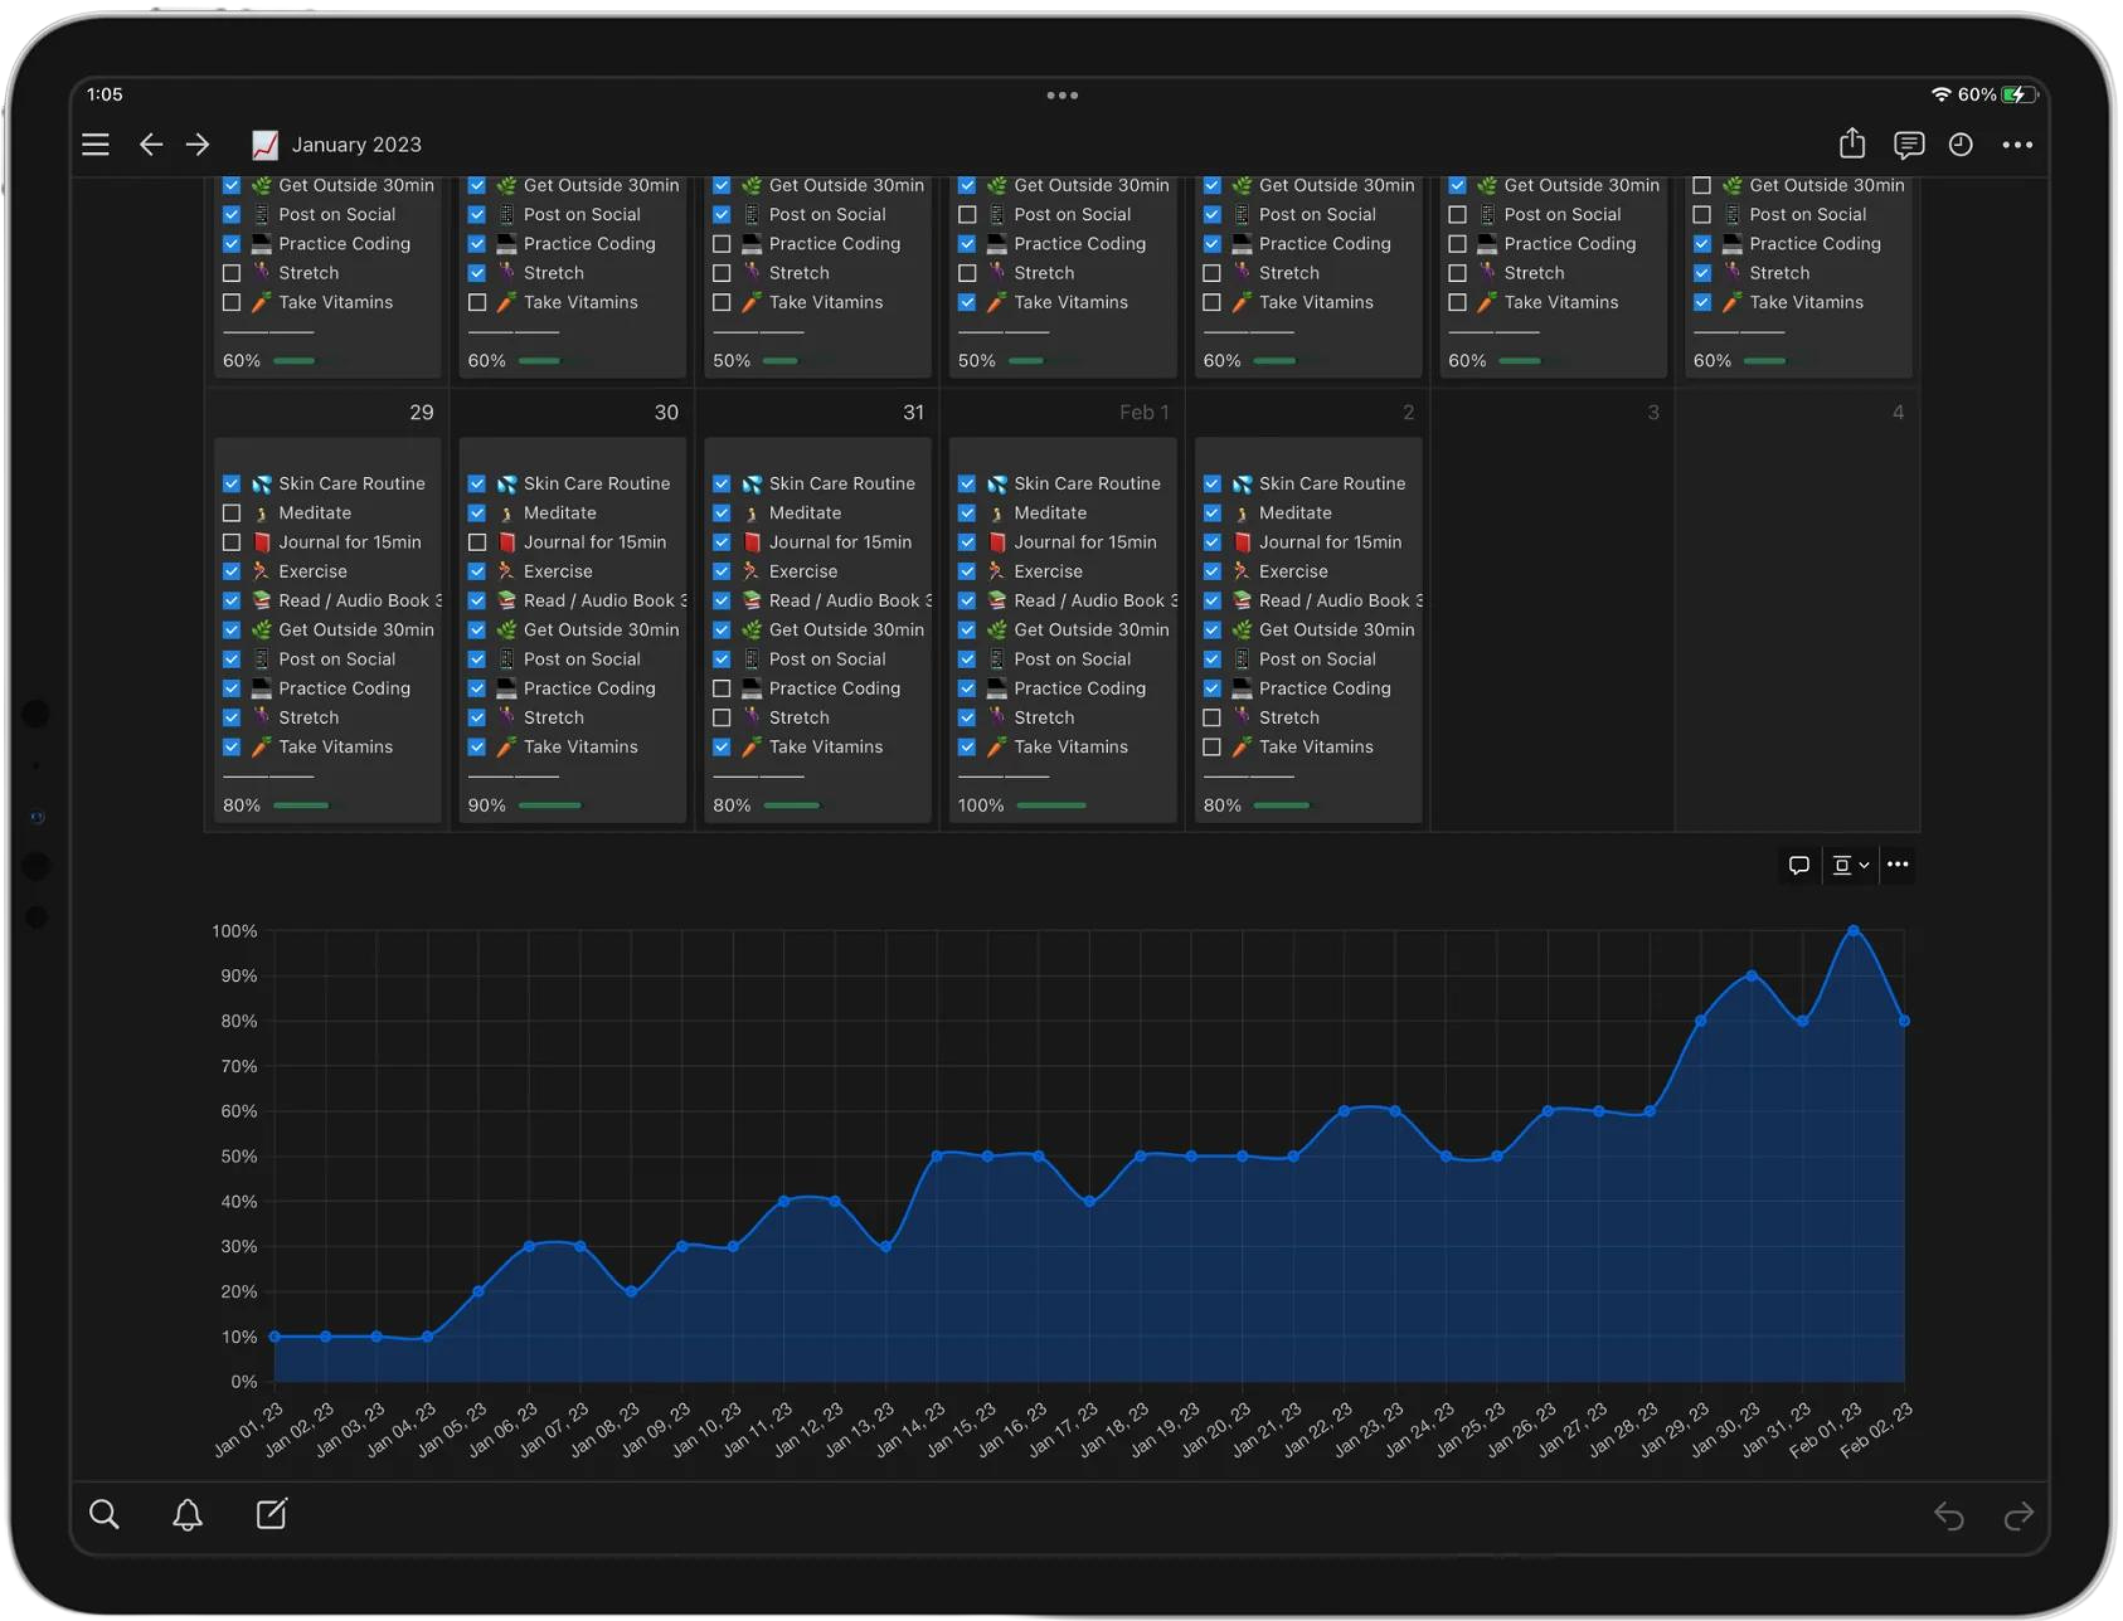Click 'Post on Social' text on day 30

[x=581, y=659]
